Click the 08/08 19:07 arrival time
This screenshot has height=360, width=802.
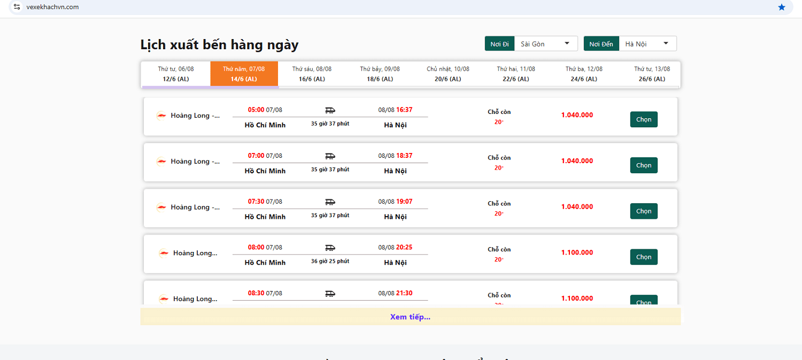tap(395, 202)
